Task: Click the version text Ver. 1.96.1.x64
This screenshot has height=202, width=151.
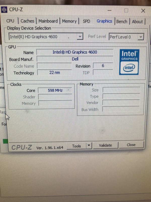Action: (x=50, y=148)
